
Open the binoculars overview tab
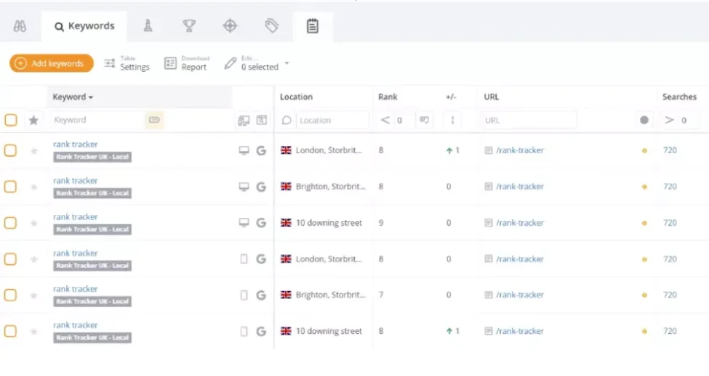coord(20,26)
